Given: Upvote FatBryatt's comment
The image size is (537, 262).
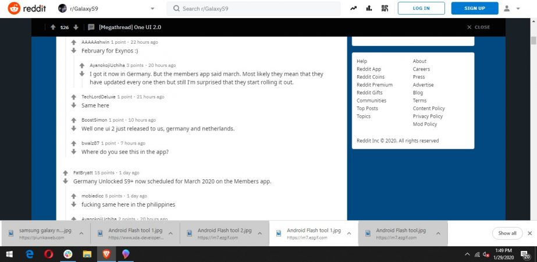Looking at the screenshot, I should coord(65,173).
